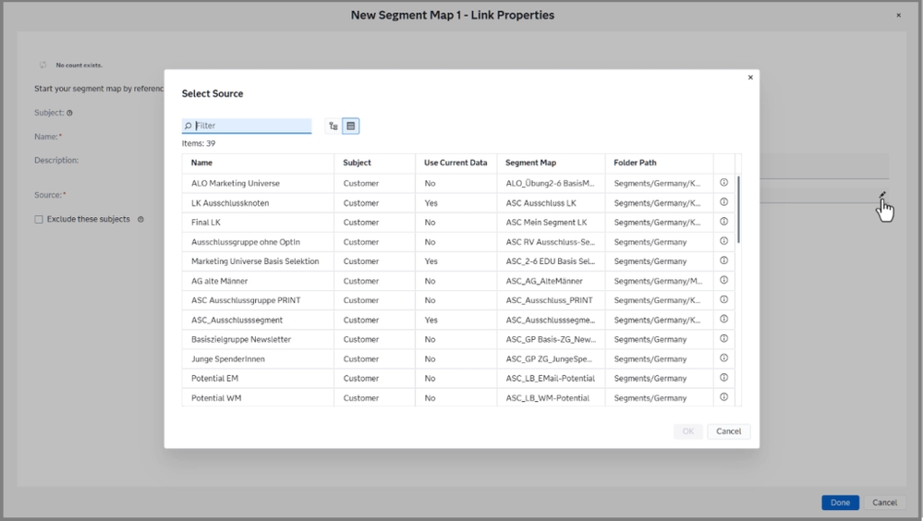Open info for Marketing Universe Basis Selektion row
Screen dimensions: 923x521
tap(724, 260)
